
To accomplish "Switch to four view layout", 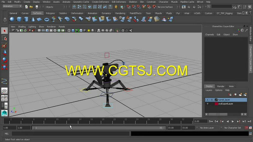I will pos(4,98).
